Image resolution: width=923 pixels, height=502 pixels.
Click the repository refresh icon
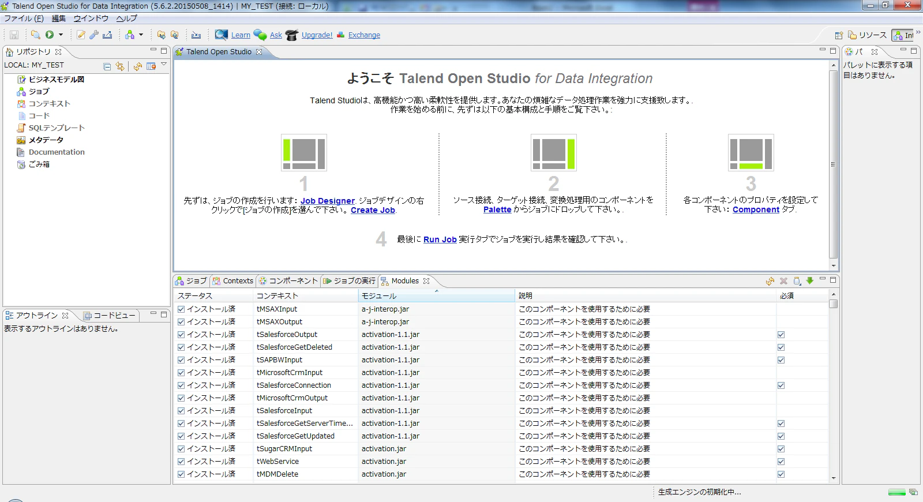coord(138,66)
